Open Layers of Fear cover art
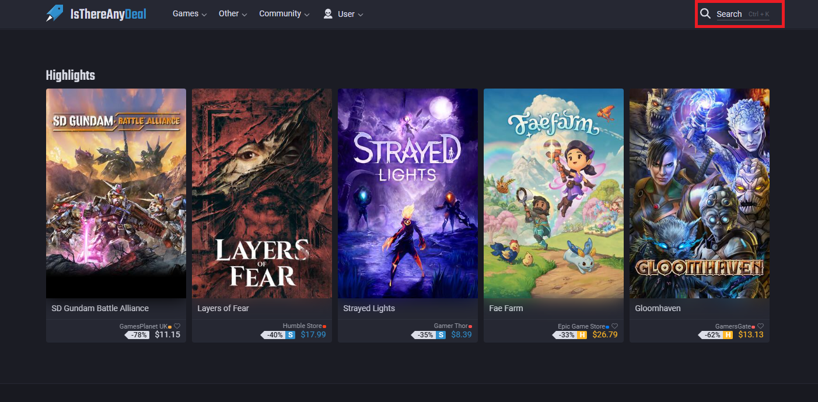 click(262, 193)
